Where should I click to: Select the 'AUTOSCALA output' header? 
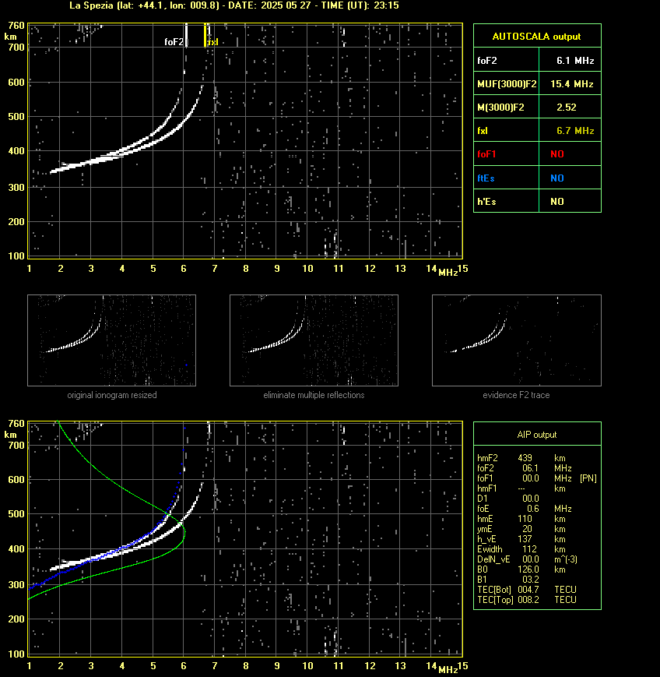coord(536,37)
